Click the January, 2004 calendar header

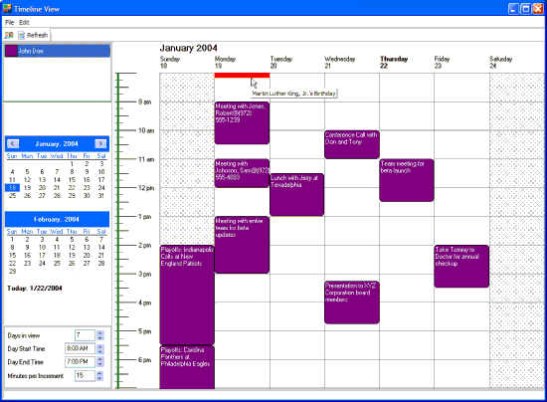tap(57, 143)
